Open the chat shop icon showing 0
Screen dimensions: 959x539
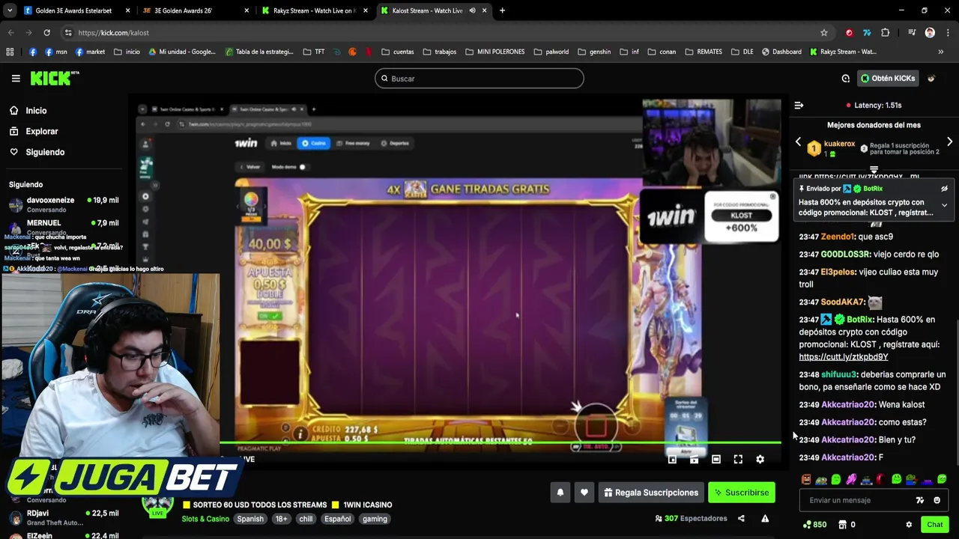coord(847,525)
